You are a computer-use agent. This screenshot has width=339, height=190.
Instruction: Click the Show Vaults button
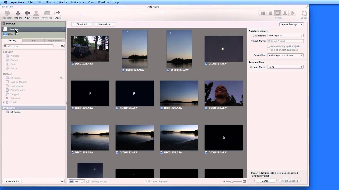12,181
